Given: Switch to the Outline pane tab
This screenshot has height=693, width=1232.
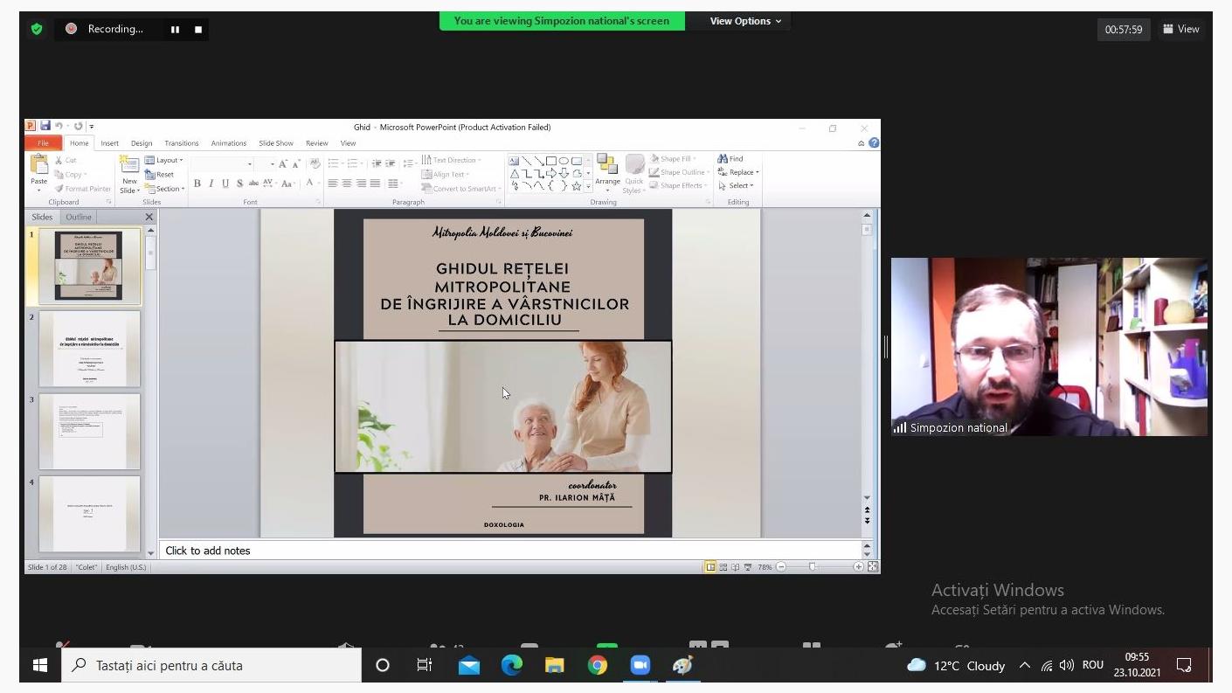Looking at the screenshot, I should tap(79, 217).
